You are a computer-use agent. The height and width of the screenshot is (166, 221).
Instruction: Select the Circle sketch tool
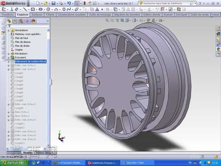(48, 10)
